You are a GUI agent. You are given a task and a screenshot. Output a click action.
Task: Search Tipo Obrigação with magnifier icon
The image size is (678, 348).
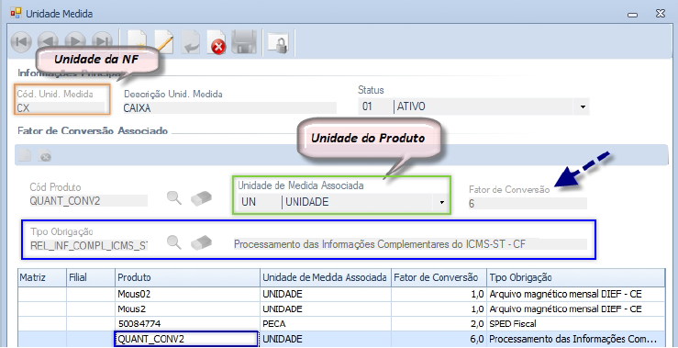tap(174, 242)
